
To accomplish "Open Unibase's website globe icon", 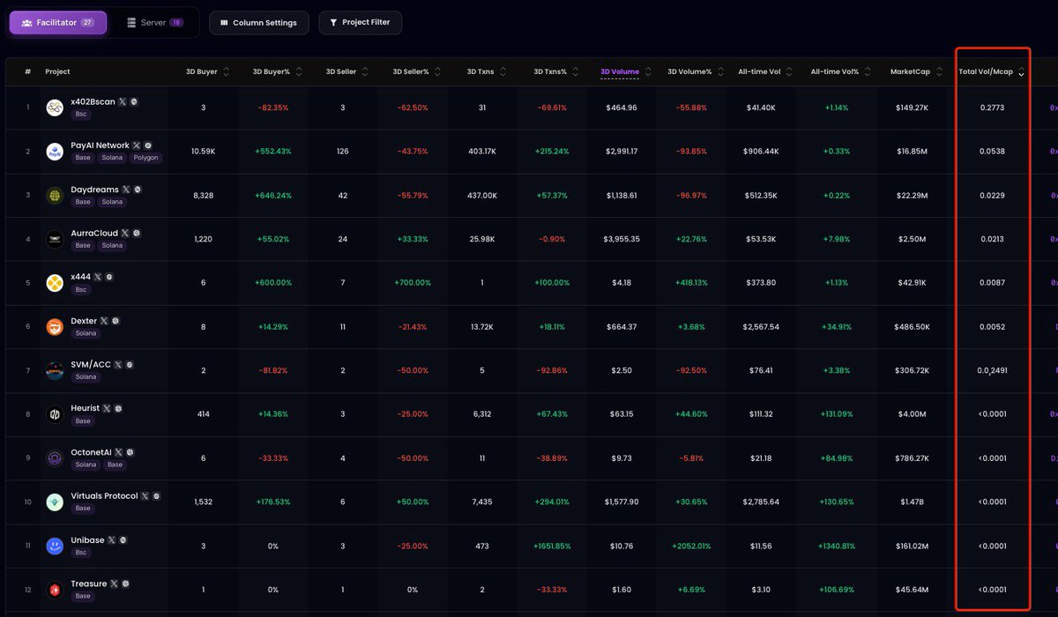I will pos(123,540).
